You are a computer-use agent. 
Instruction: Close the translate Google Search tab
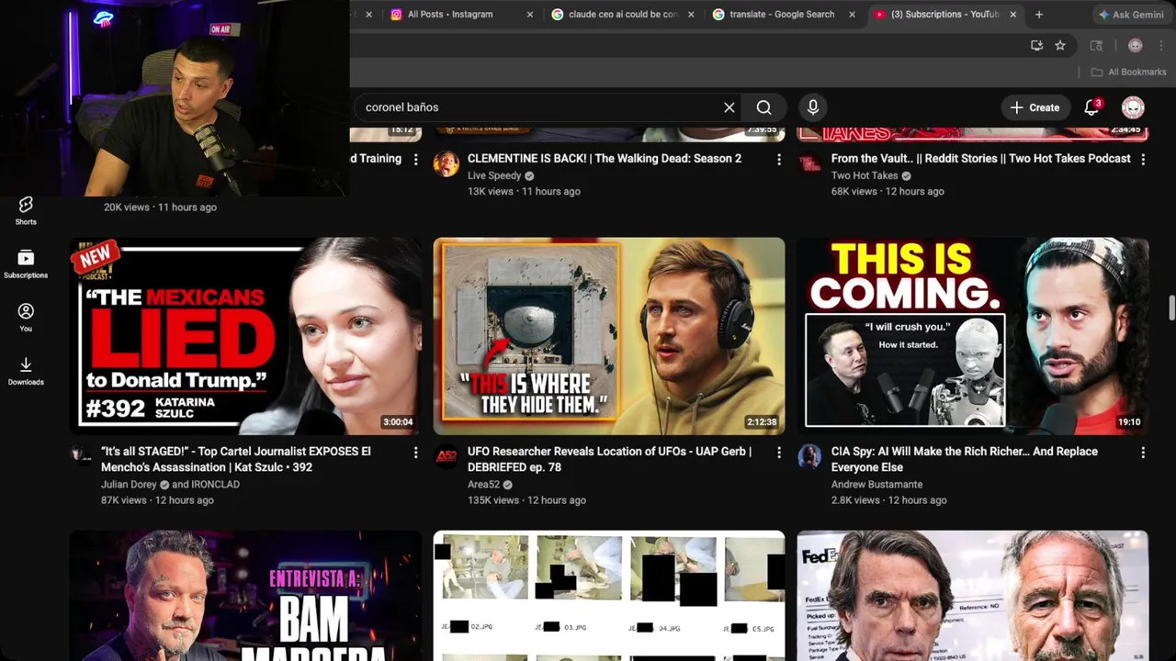click(852, 15)
